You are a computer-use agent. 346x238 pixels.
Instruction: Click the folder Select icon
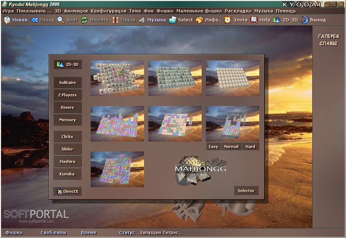pos(172,20)
